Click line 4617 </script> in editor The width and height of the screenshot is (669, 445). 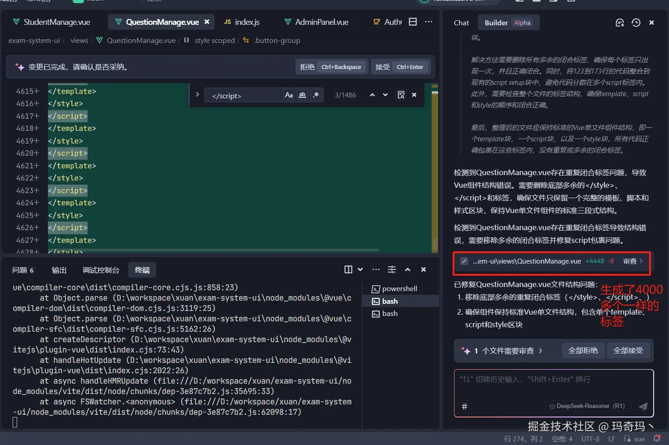click(68, 116)
